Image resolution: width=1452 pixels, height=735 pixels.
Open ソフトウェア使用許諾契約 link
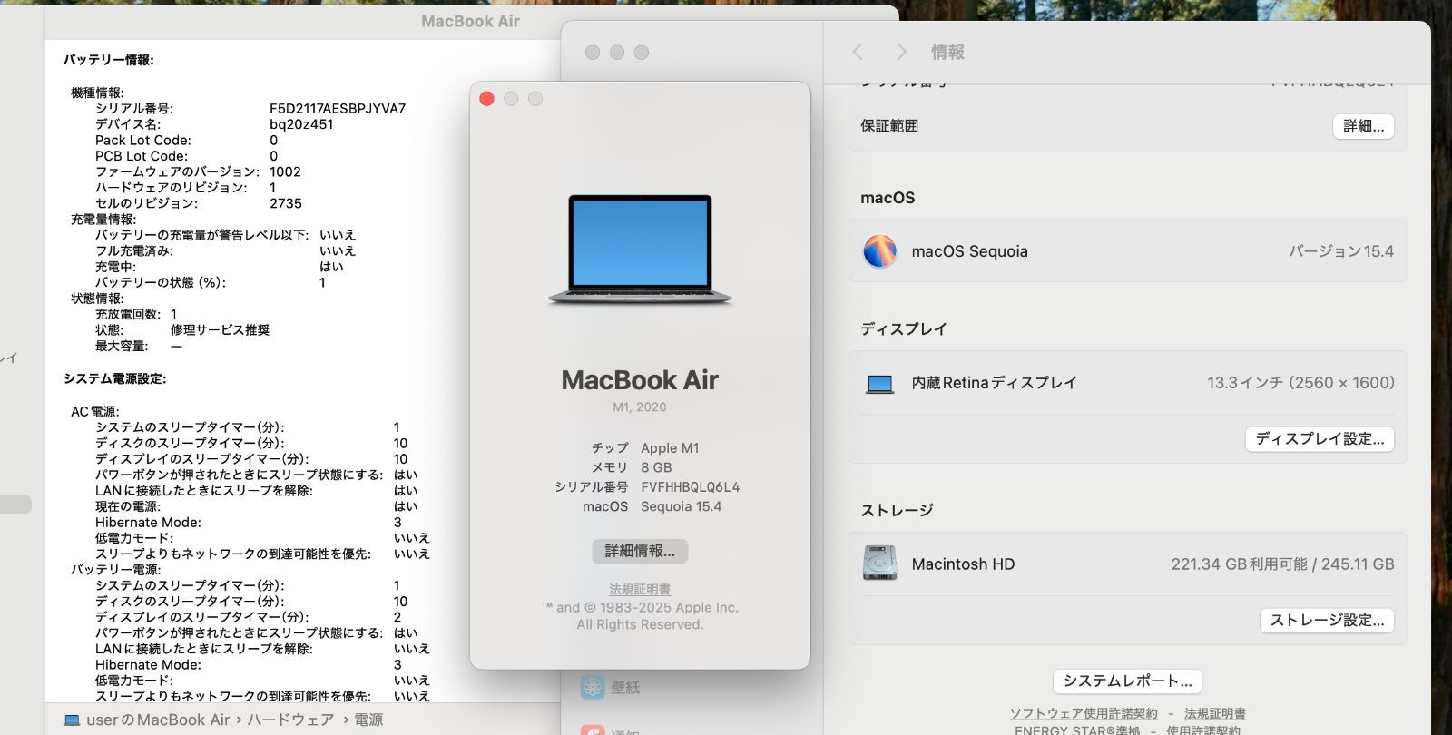pos(1084,713)
